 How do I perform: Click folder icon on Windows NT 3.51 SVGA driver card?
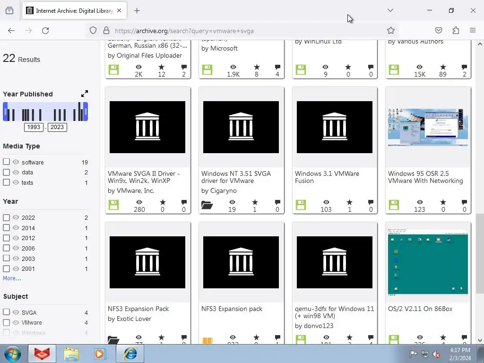[x=207, y=205]
